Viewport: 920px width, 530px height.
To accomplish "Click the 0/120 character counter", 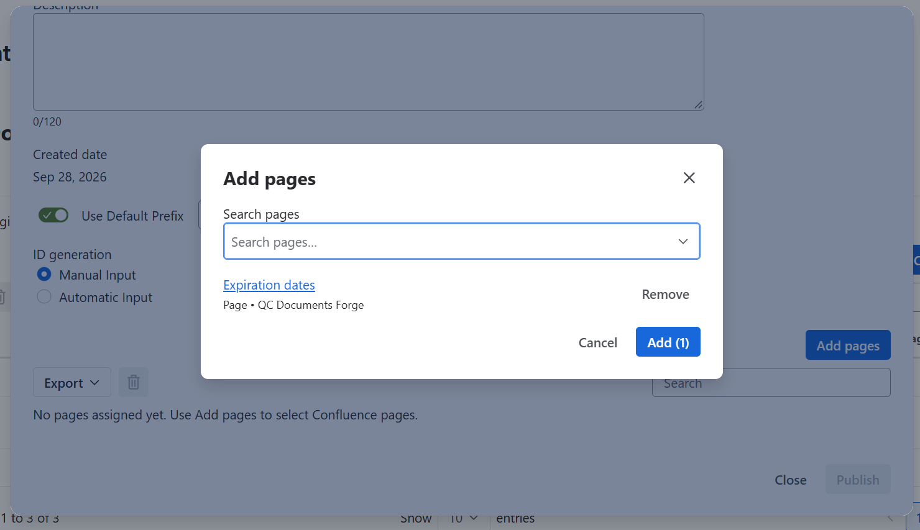I will (47, 122).
